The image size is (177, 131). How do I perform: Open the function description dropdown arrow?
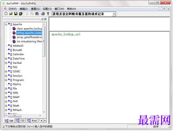pos(114,14)
